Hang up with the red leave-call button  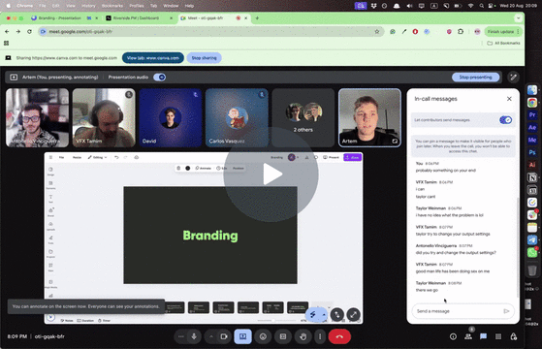tap(339, 336)
